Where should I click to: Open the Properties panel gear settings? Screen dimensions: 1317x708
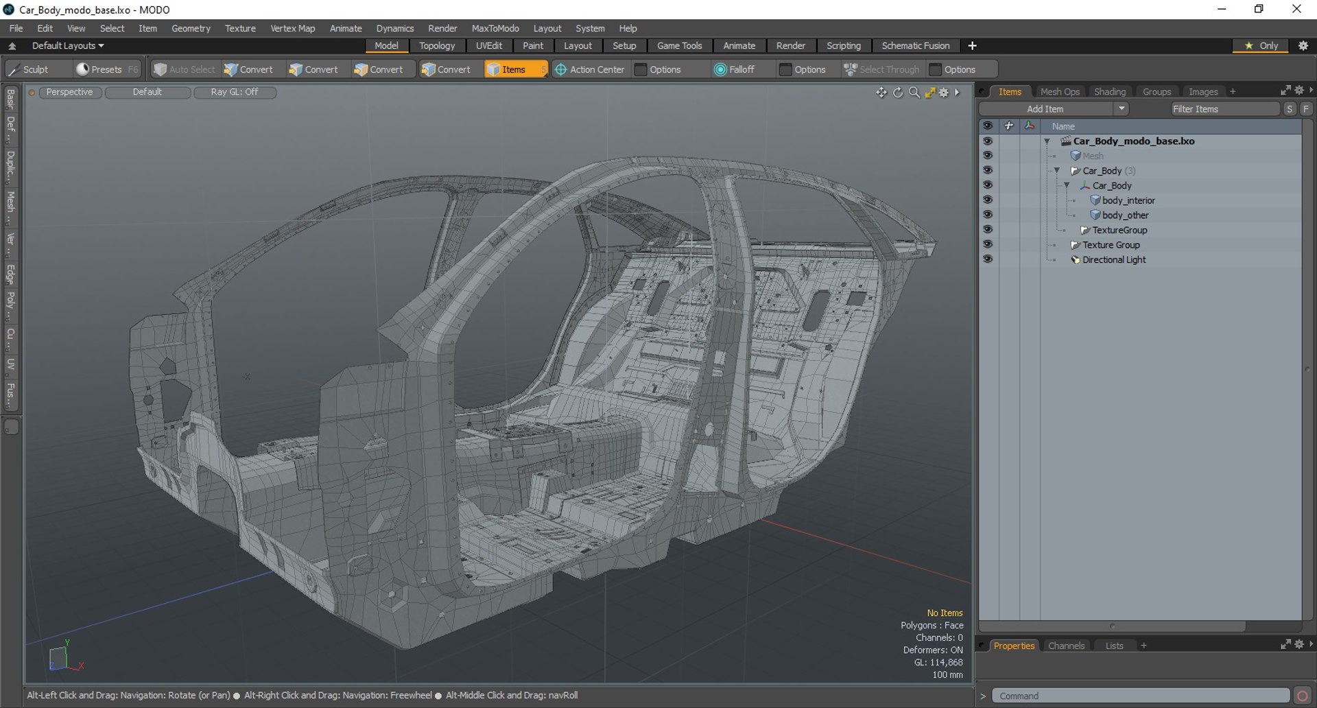[x=1299, y=644]
